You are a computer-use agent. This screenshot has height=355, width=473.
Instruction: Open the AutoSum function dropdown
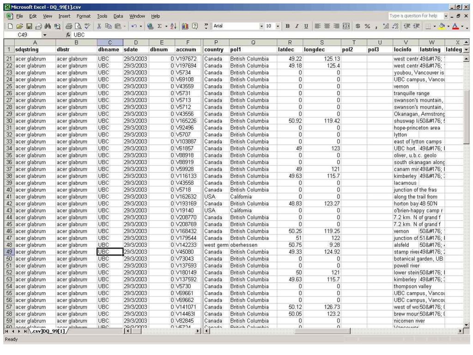pyautogui.click(x=166, y=26)
